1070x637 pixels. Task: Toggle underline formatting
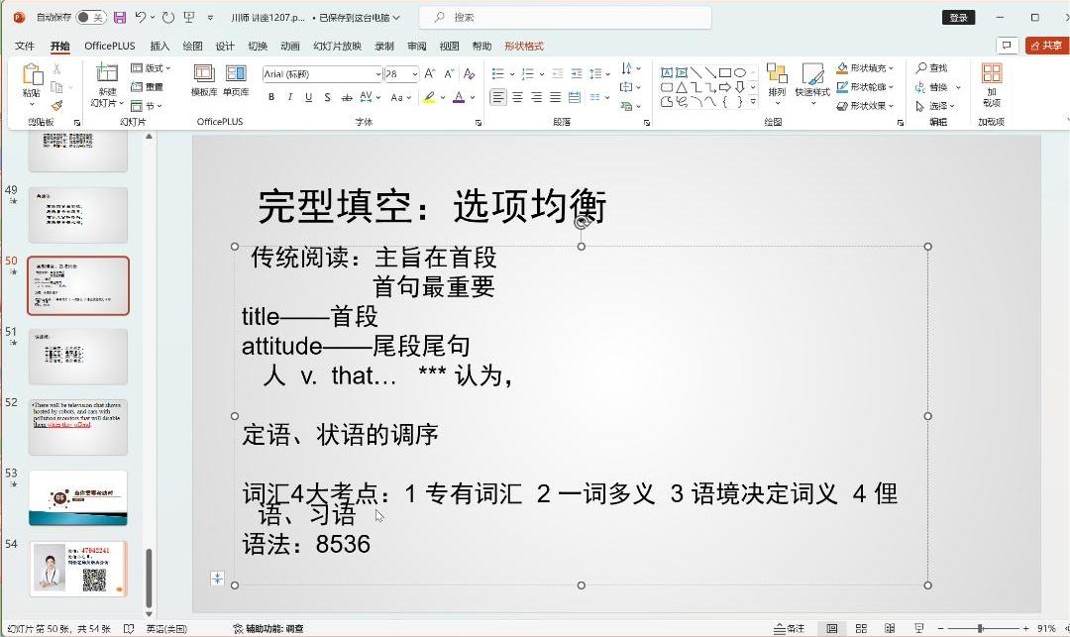(x=308, y=97)
